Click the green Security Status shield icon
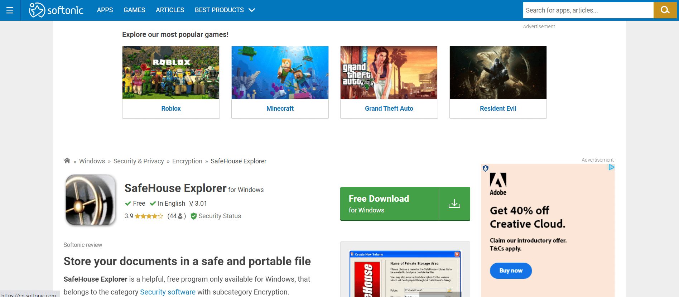Viewport: 679px width, 297px height. [194, 216]
